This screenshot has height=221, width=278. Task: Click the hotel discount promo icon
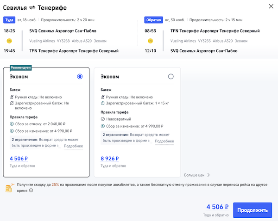(x=8, y=187)
